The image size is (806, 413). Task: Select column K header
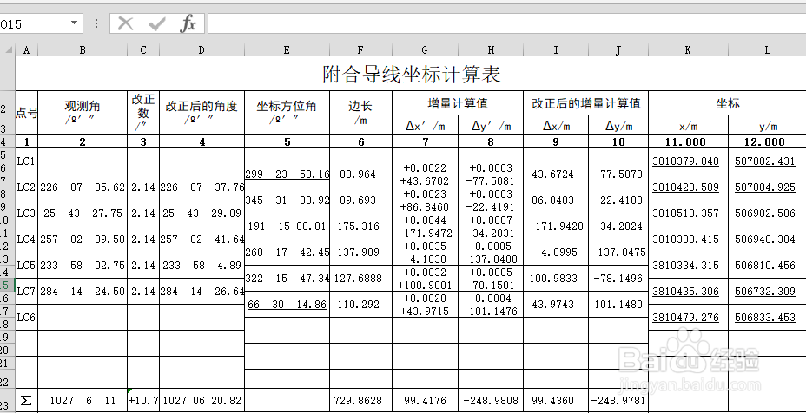688,49
